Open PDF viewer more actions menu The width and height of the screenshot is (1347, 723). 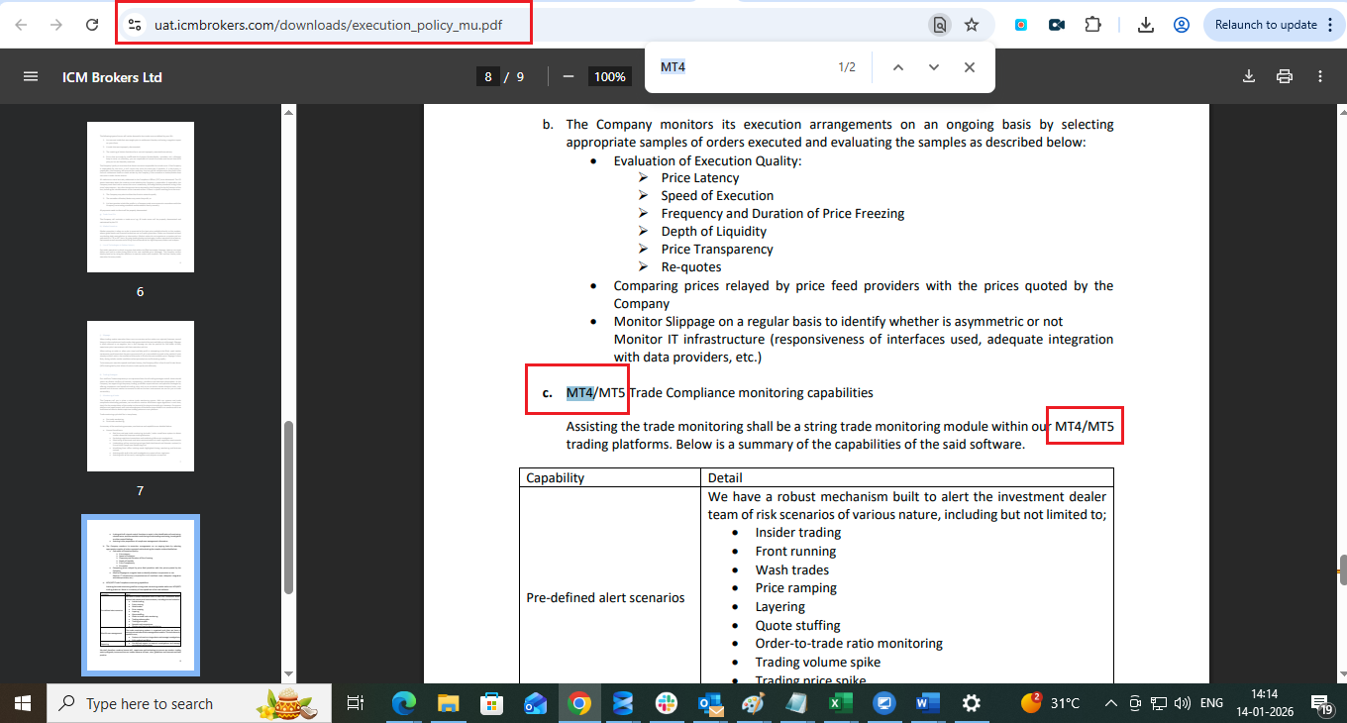(x=1320, y=77)
